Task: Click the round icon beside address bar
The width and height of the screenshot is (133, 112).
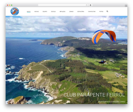Action: click(90, 5)
